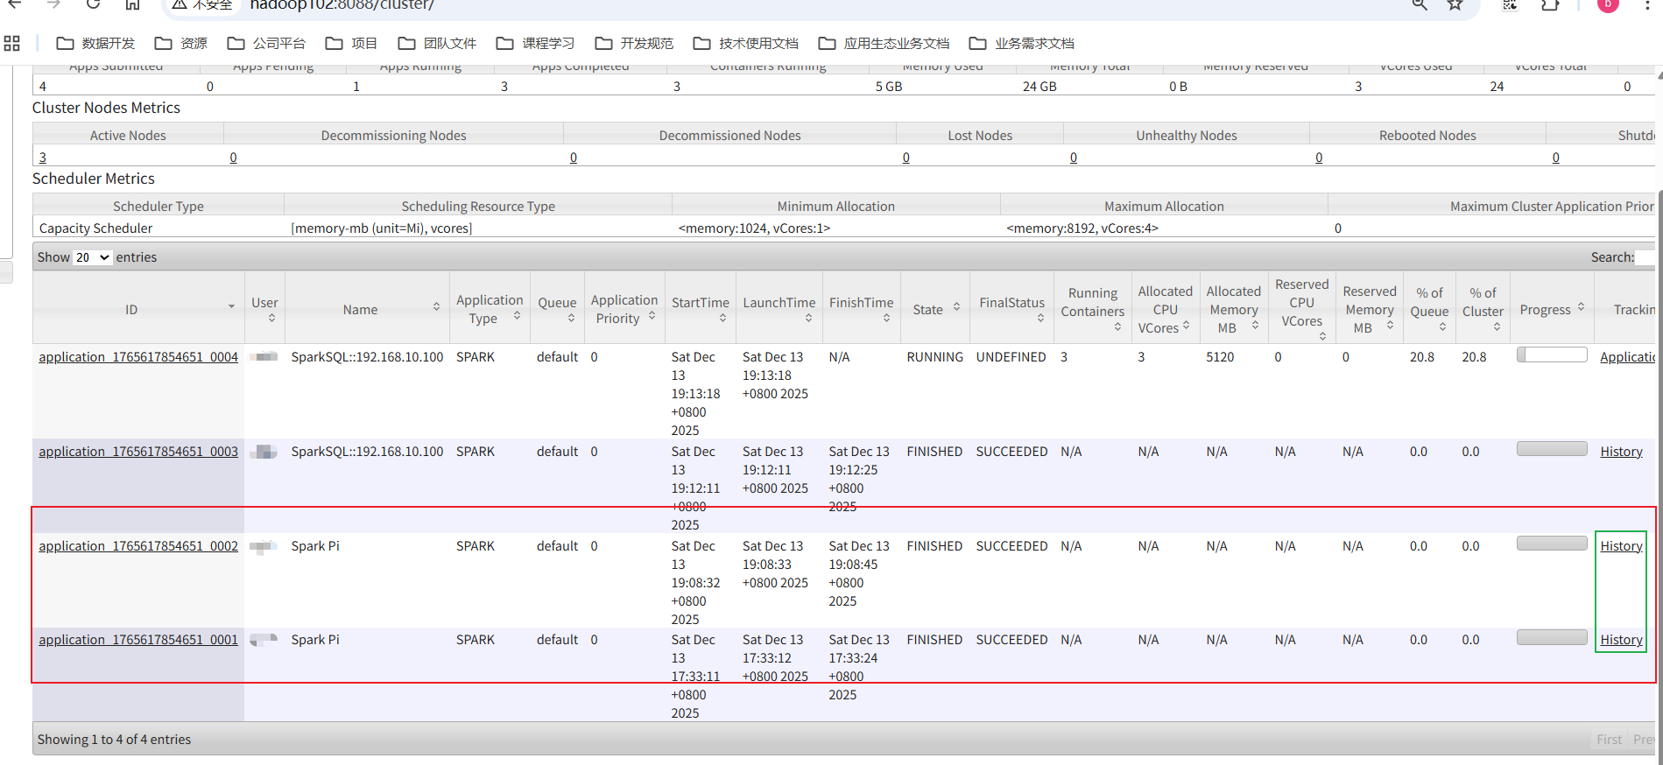Select '<memory:8192, vCores:4>' maximum allocation value
Viewport: 1663px width, 765px height.
pos(1082,228)
